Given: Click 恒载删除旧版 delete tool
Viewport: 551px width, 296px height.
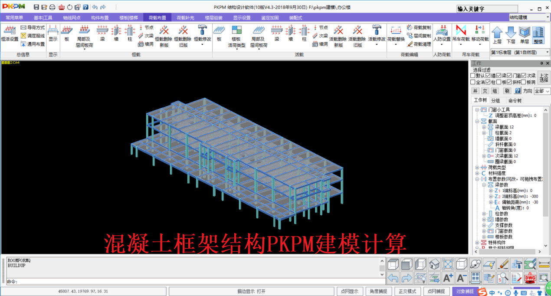Looking at the screenshot, I should tap(183, 36).
